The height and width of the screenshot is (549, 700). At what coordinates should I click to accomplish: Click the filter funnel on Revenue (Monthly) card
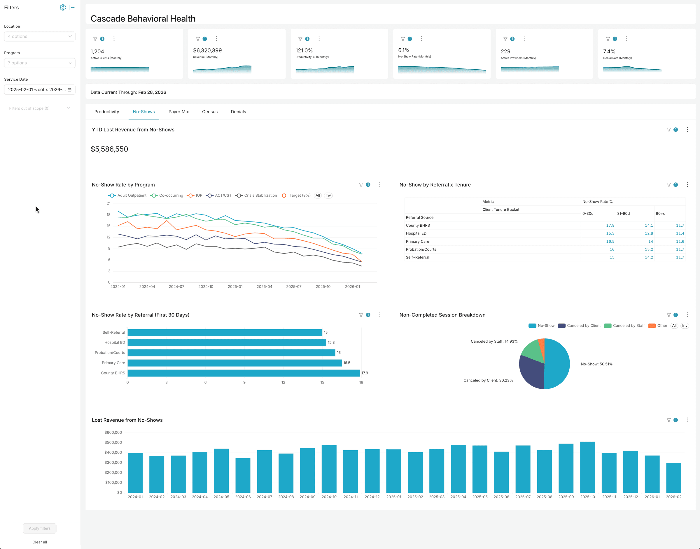pos(198,38)
